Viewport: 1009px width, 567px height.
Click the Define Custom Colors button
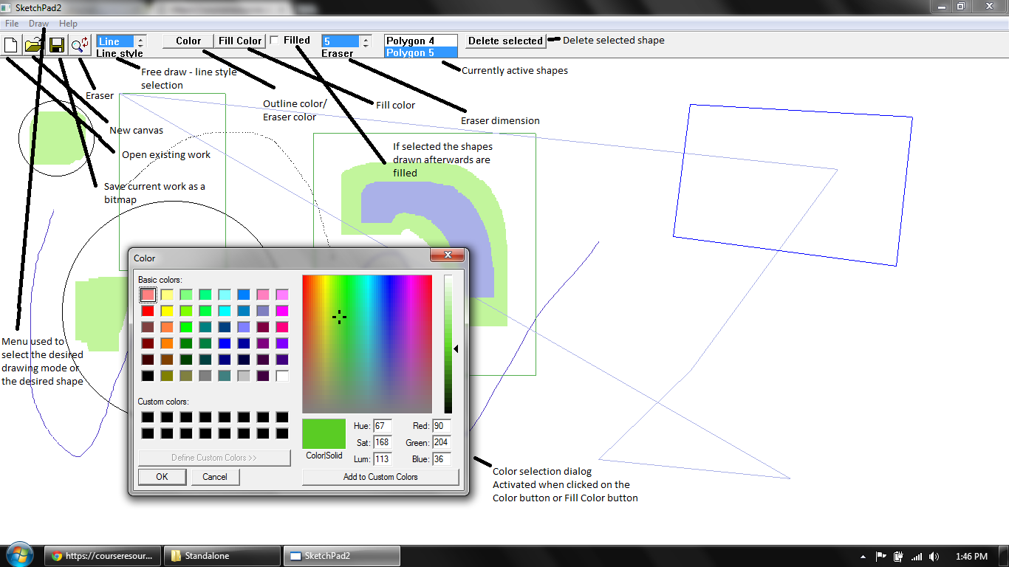[214, 458]
